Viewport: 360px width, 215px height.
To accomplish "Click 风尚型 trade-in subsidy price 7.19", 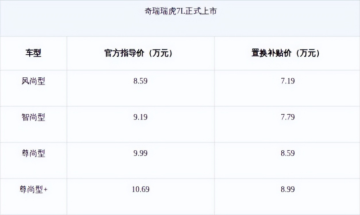I will pyautogui.click(x=287, y=81).
